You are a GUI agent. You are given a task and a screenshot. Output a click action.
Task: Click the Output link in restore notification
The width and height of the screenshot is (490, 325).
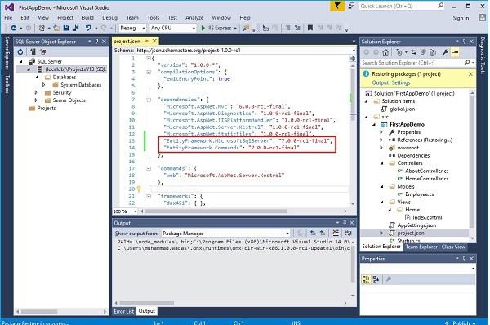tap(380, 82)
